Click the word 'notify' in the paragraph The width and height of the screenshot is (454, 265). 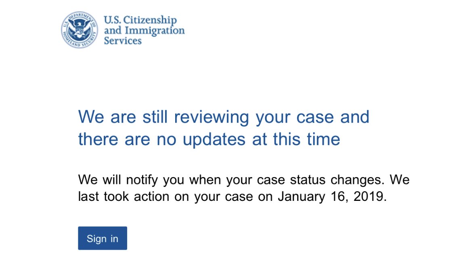pyautogui.click(x=142, y=180)
